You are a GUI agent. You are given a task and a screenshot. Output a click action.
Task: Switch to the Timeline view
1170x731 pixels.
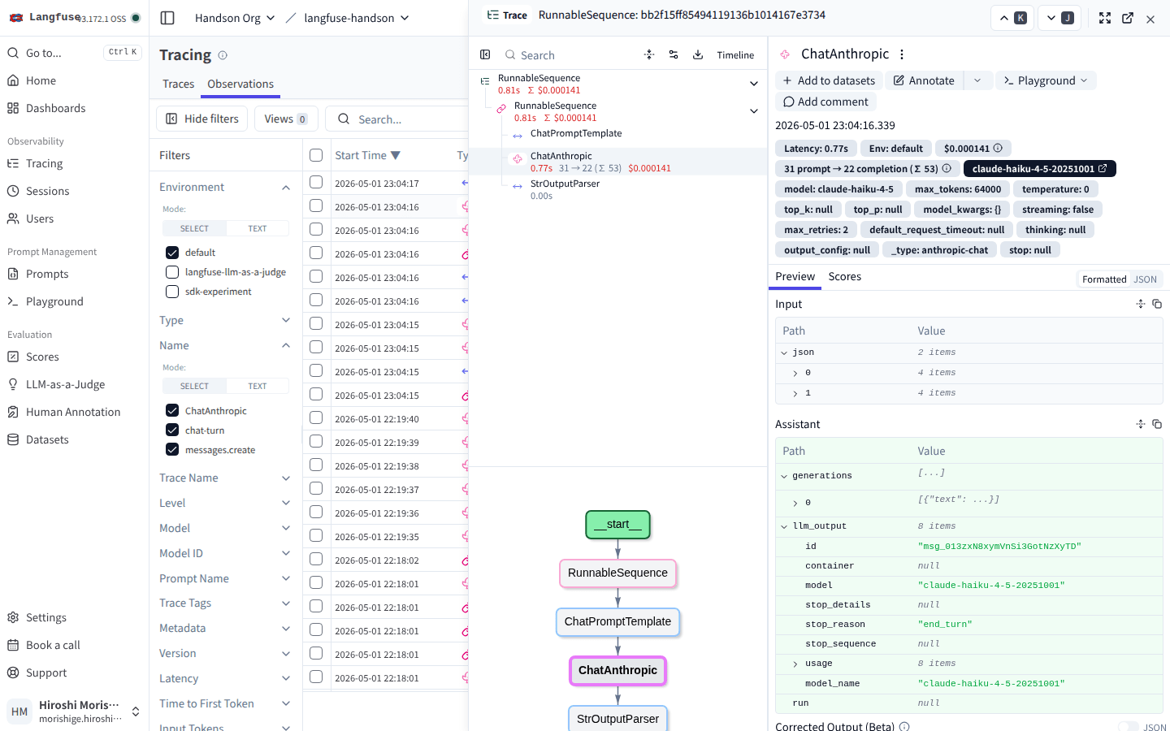[x=735, y=54]
